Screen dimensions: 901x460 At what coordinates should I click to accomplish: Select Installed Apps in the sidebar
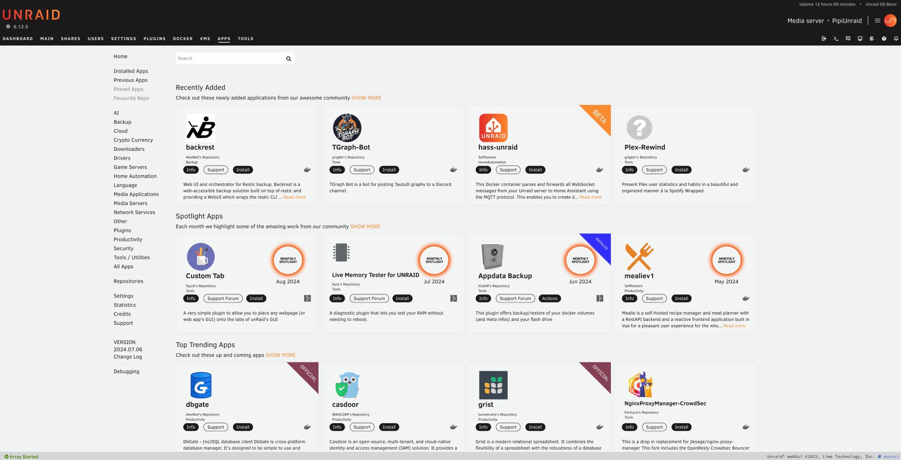tap(131, 71)
